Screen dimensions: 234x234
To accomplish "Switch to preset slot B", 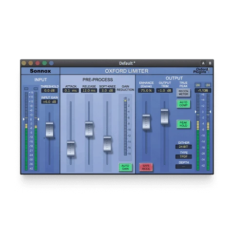I will [x=210, y=63].
